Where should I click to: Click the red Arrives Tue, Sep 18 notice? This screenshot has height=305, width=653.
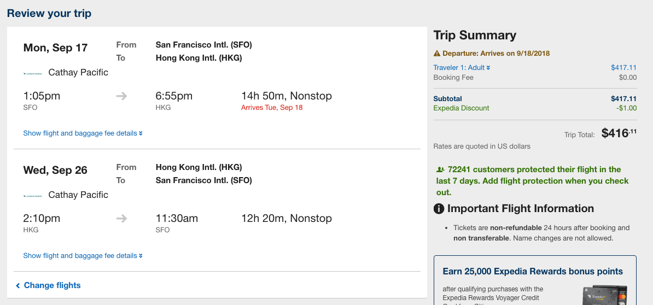point(272,108)
